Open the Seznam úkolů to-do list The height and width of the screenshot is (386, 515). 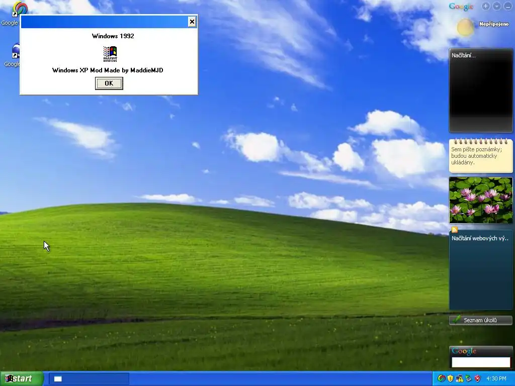pos(481,320)
